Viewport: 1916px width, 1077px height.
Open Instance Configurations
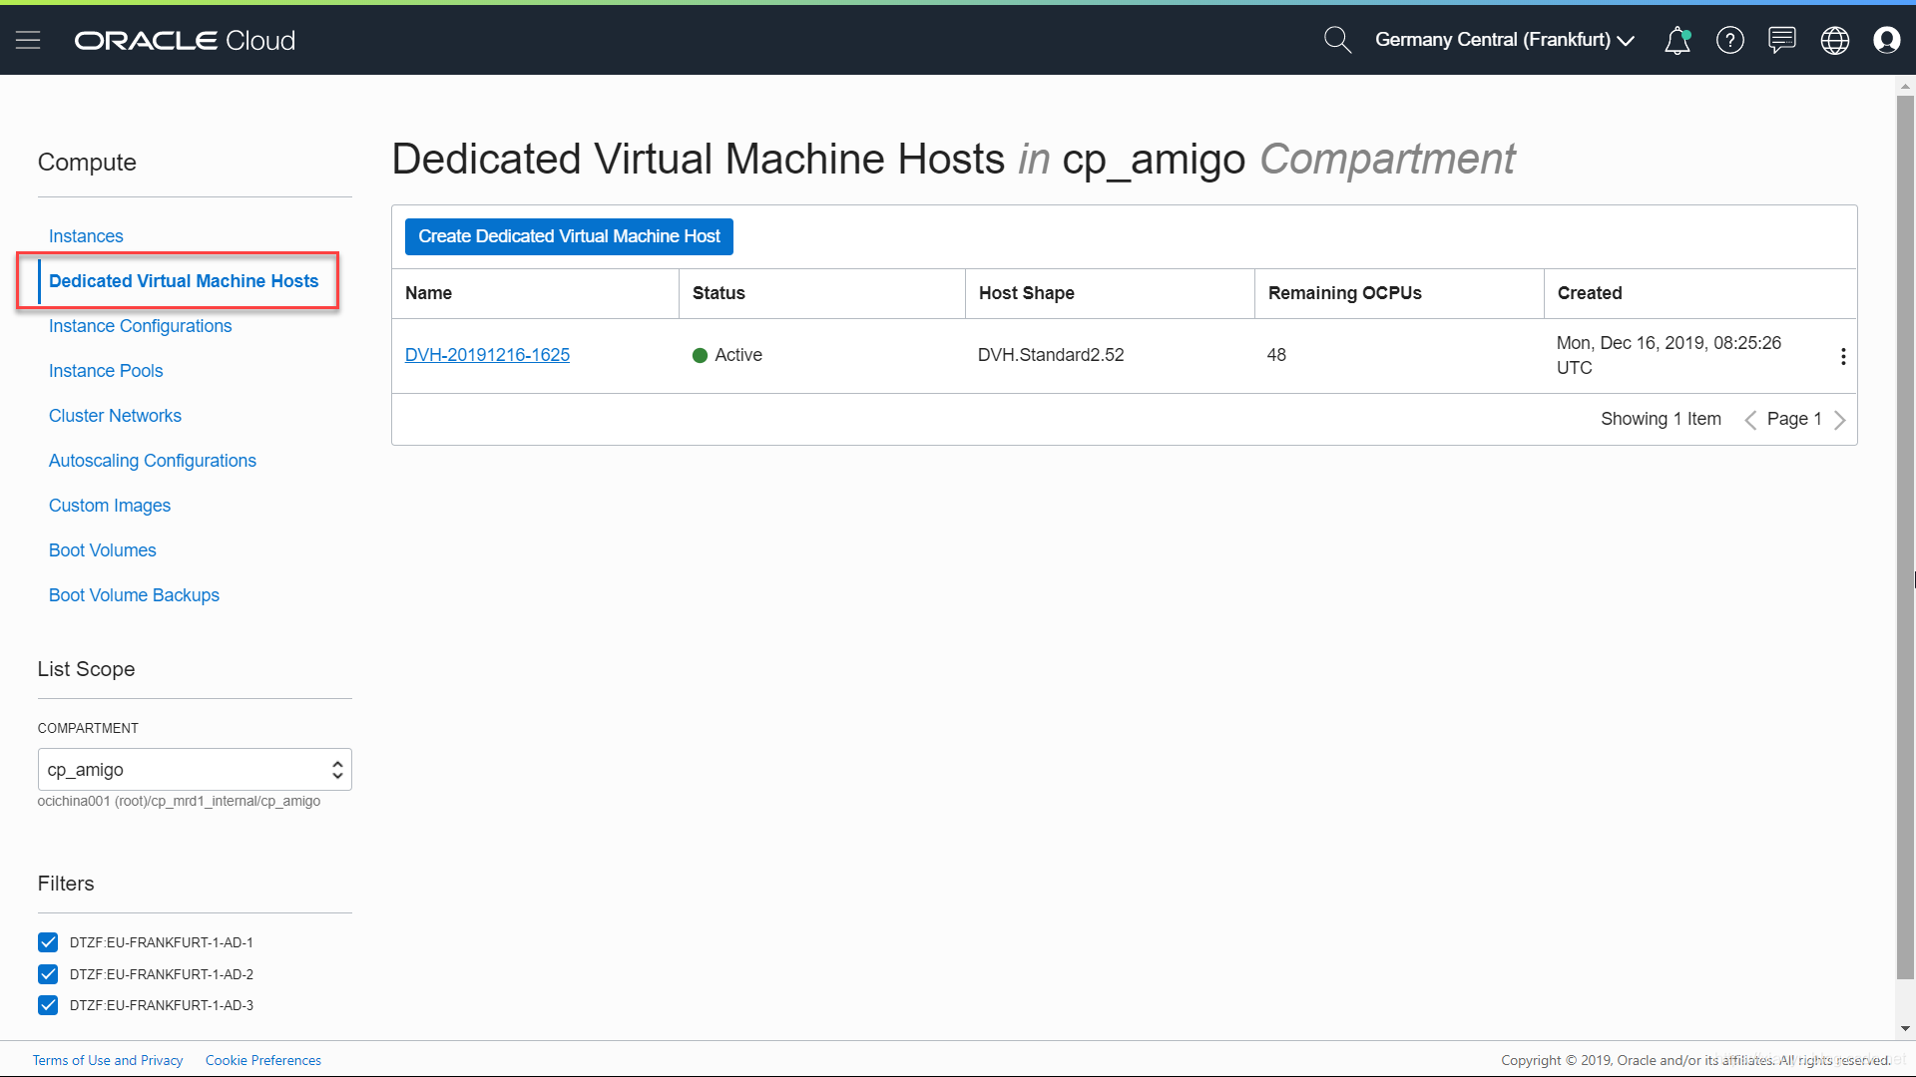click(140, 326)
